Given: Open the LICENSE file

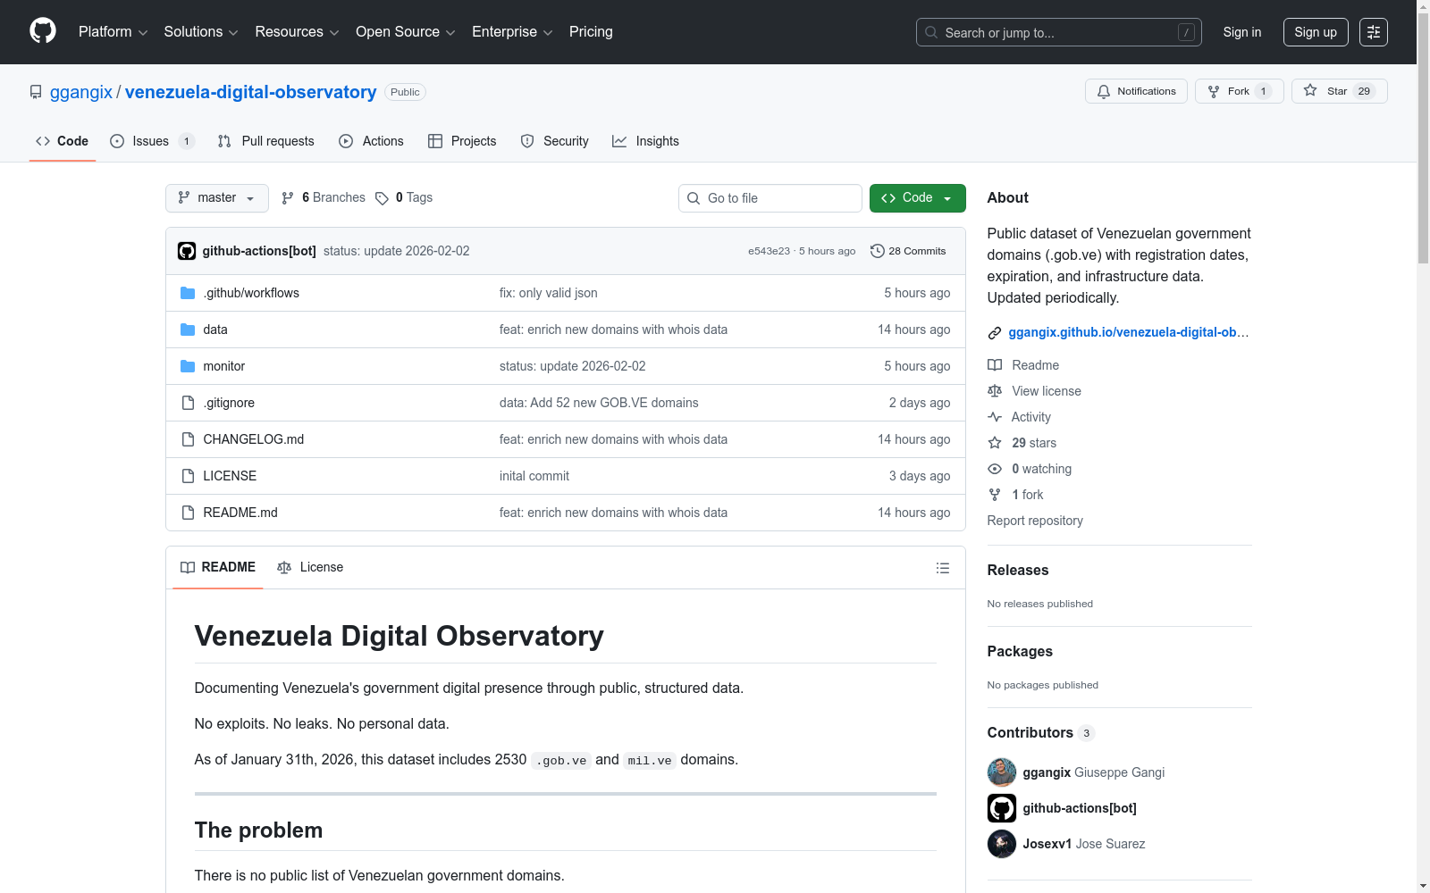Looking at the screenshot, I should tap(230, 476).
